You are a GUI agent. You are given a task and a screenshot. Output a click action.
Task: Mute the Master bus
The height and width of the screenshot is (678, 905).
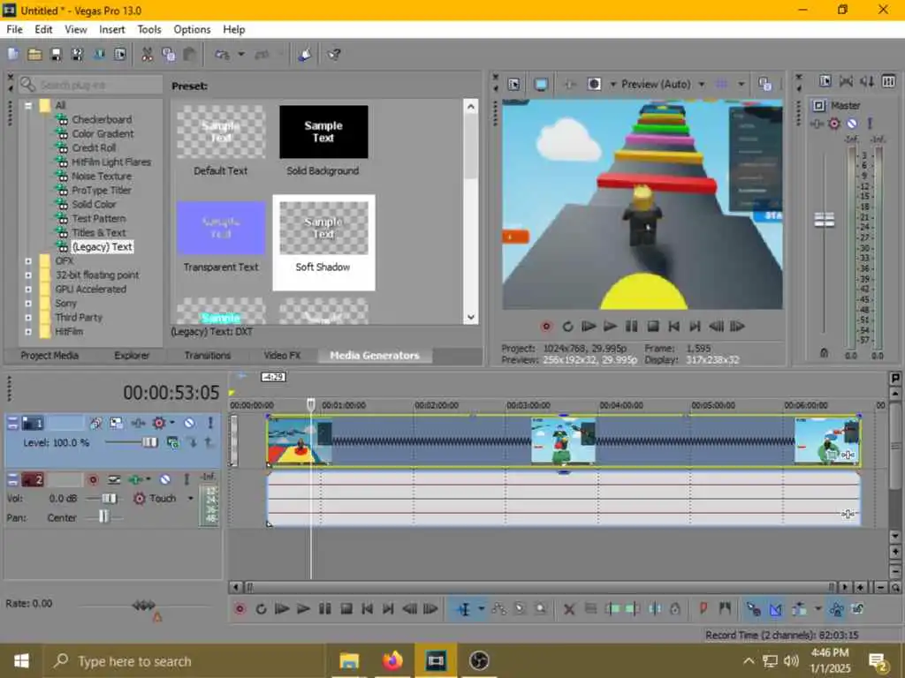(852, 124)
